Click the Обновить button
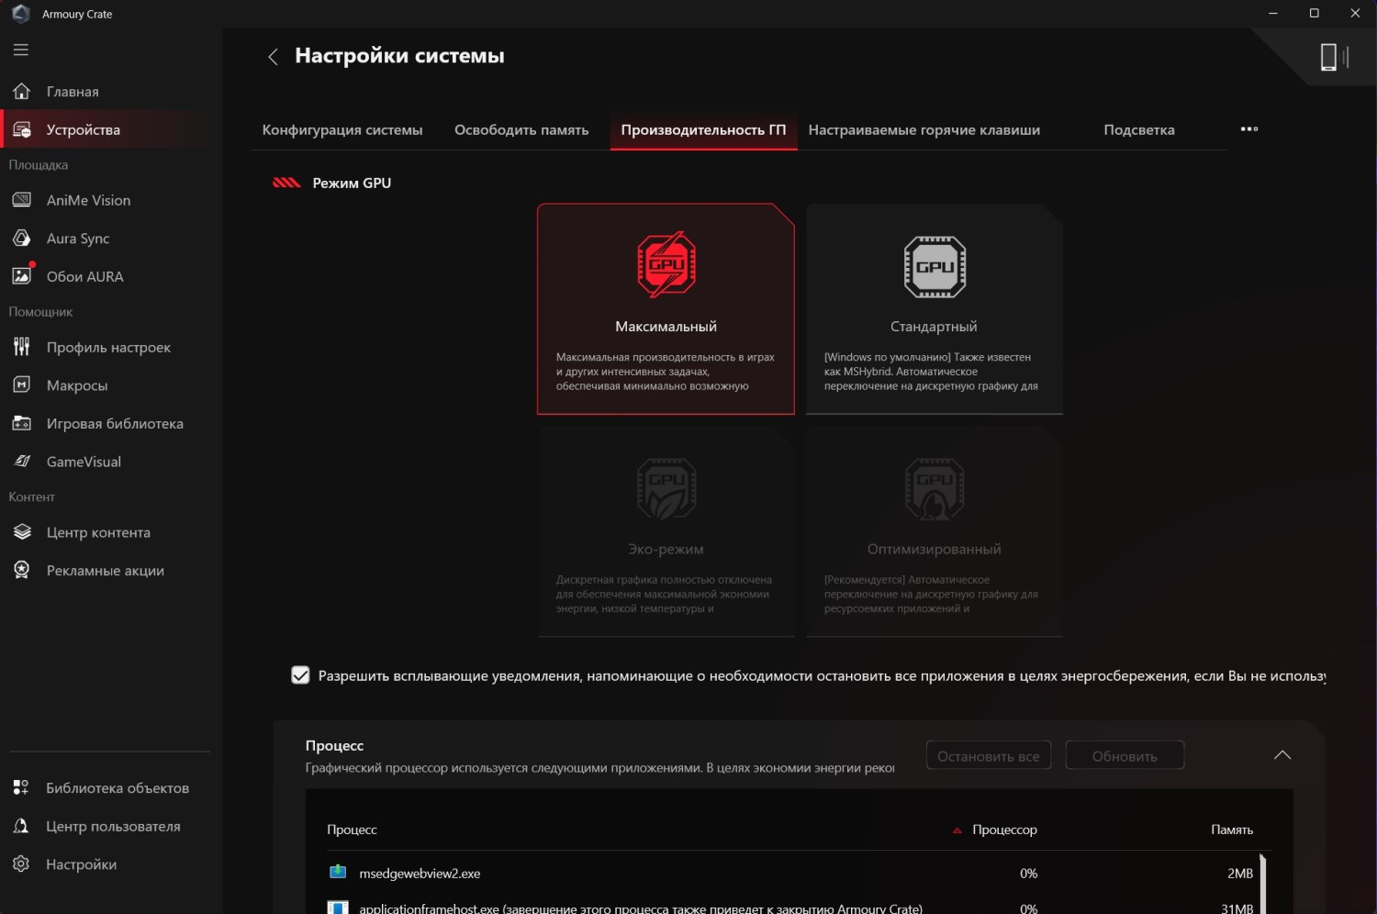This screenshot has height=914, width=1377. [1125, 756]
